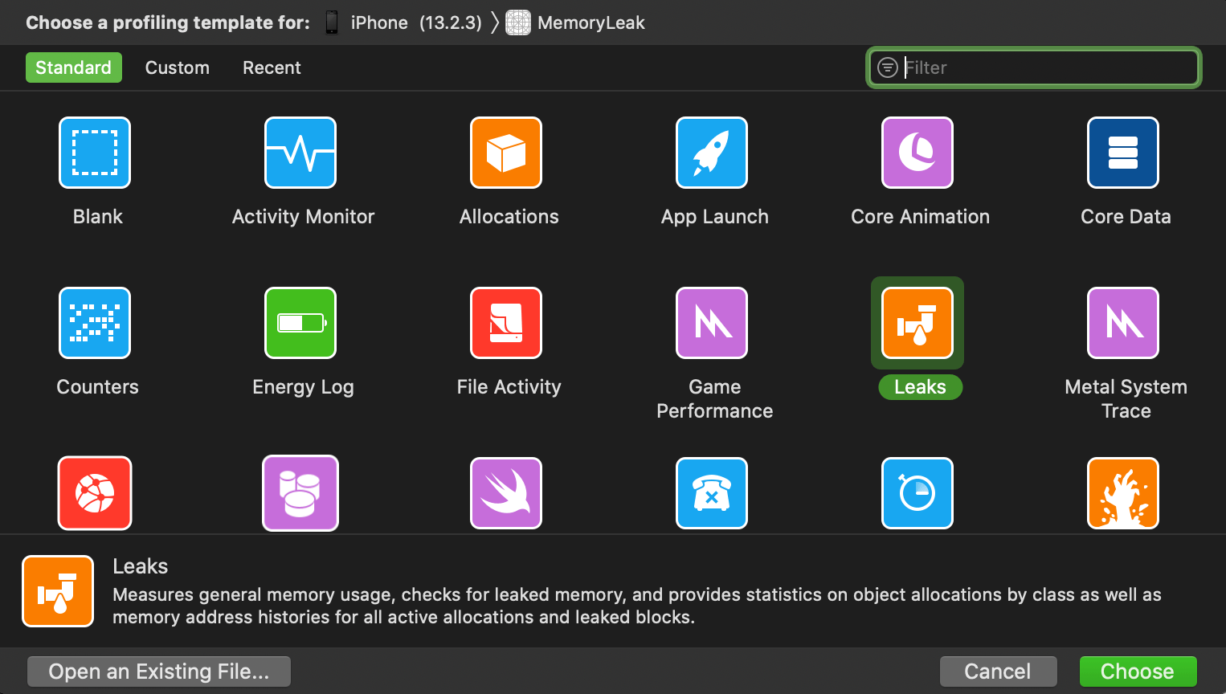Switch to the Standard tab
Image resolution: width=1226 pixels, height=694 pixels.
pyautogui.click(x=74, y=67)
